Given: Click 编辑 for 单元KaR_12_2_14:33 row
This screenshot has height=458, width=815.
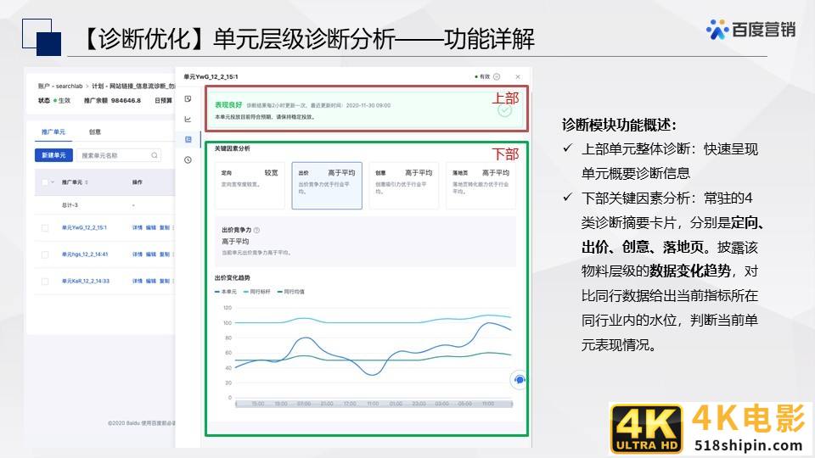Looking at the screenshot, I should (x=151, y=281).
